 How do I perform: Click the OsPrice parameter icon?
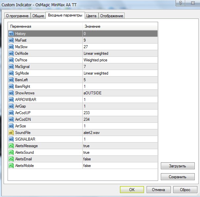11,60
